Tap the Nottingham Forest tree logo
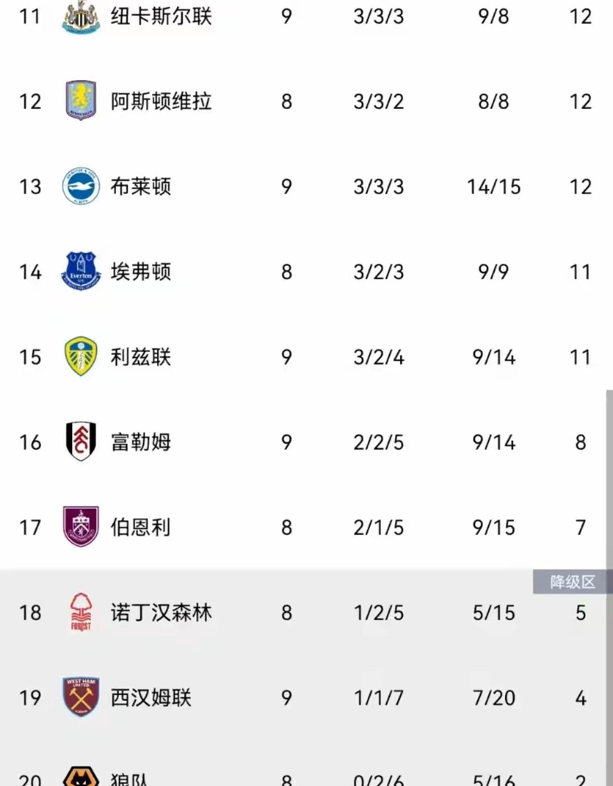613x786 pixels. [x=81, y=612]
